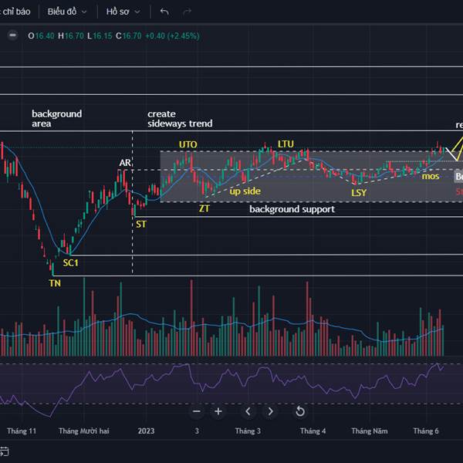
Task: Reset the chart view
Action: click(299, 411)
